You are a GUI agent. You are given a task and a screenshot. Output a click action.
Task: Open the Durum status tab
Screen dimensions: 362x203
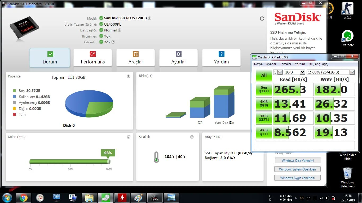50,58
